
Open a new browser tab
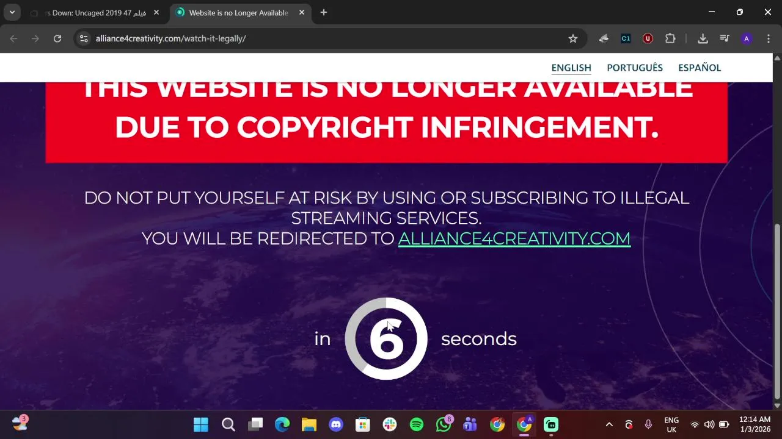pos(324,13)
